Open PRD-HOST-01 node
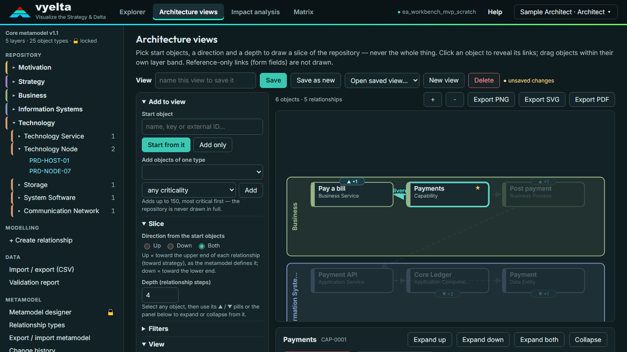This screenshot has width=627, height=352. (49, 160)
